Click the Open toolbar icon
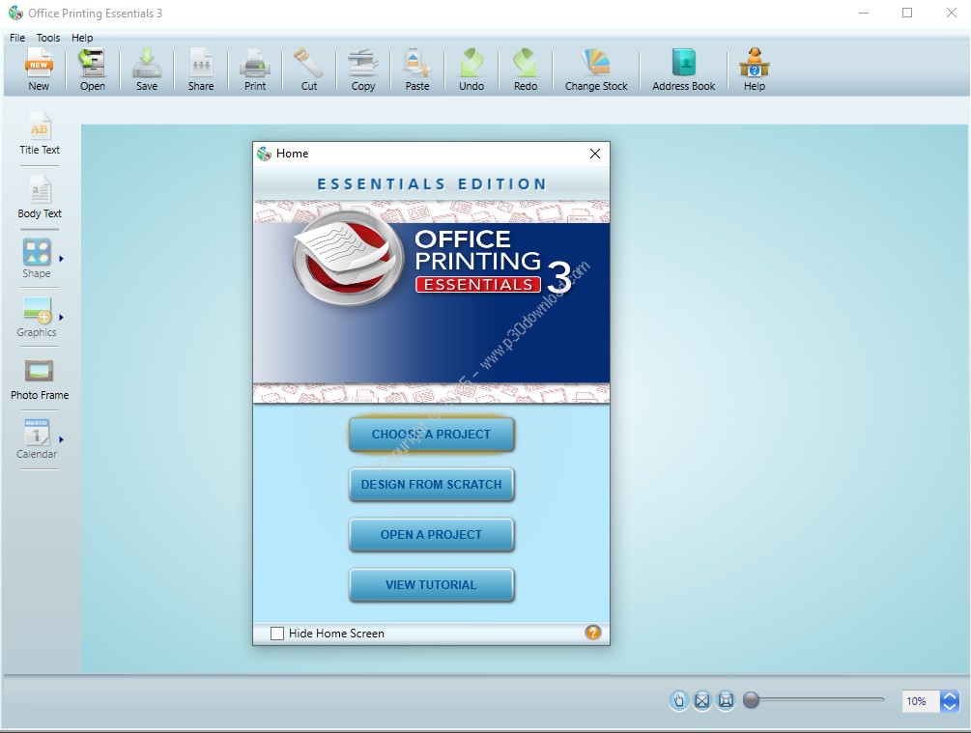Screen dimensions: 971x733 [93, 70]
